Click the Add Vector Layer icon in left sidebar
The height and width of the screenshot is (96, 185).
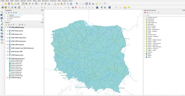click(2, 12)
